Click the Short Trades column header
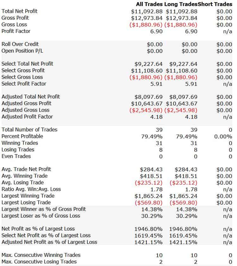 tap(215, 4)
